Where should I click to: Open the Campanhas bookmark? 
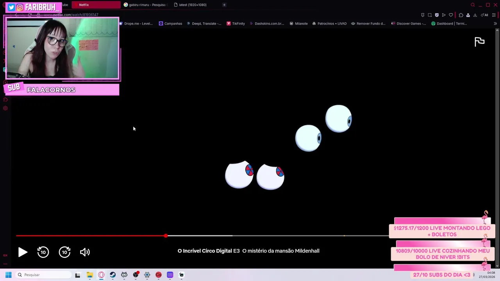coord(170,23)
